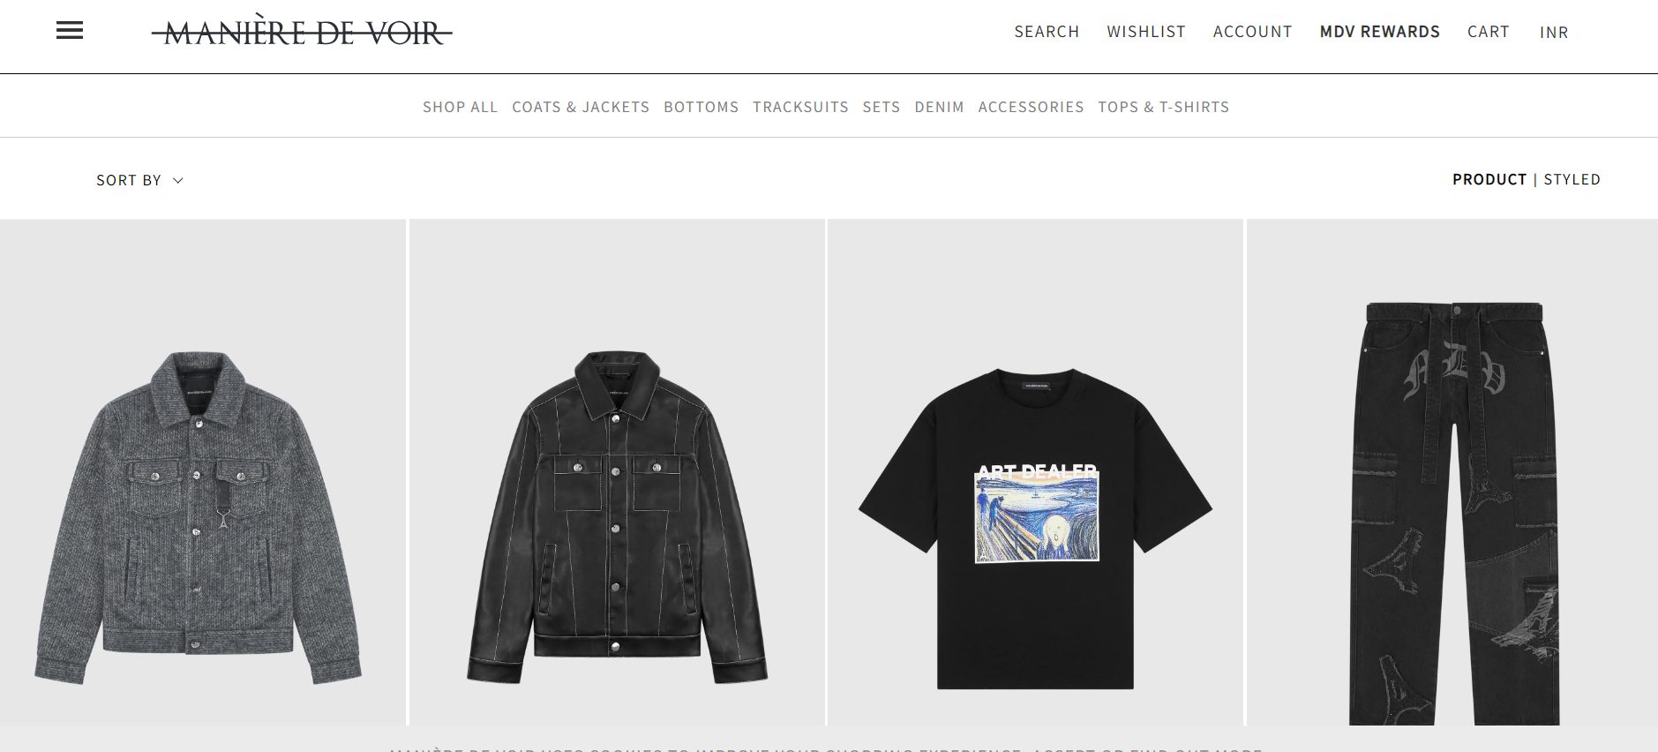Click the Manière De Voir logo
Image resolution: width=1658 pixels, height=752 pixels.
click(302, 32)
